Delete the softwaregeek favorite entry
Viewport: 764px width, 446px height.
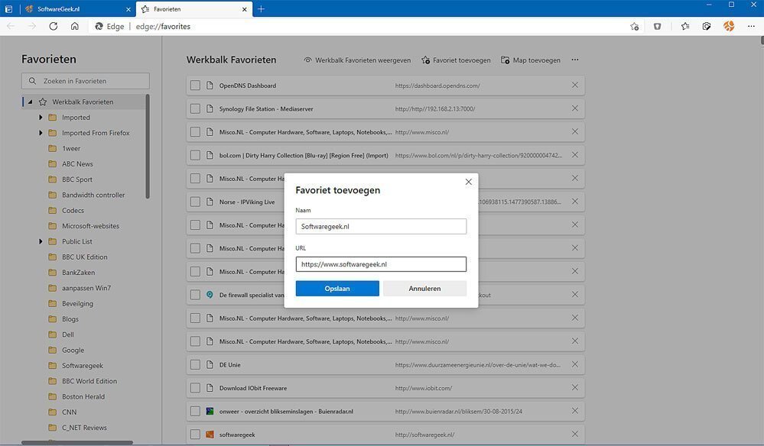coord(575,435)
